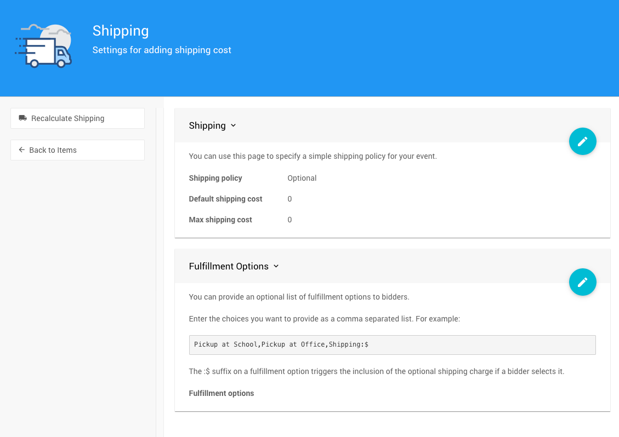Collapse Fulfillment Options using its chevron
The width and height of the screenshot is (619, 437).
coord(276,266)
